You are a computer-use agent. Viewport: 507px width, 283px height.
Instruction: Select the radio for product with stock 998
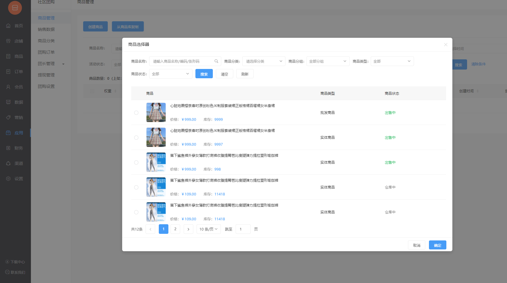pyautogui.click(x=136, y=162)
